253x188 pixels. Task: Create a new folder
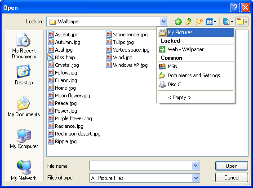(x=199, y=22)
